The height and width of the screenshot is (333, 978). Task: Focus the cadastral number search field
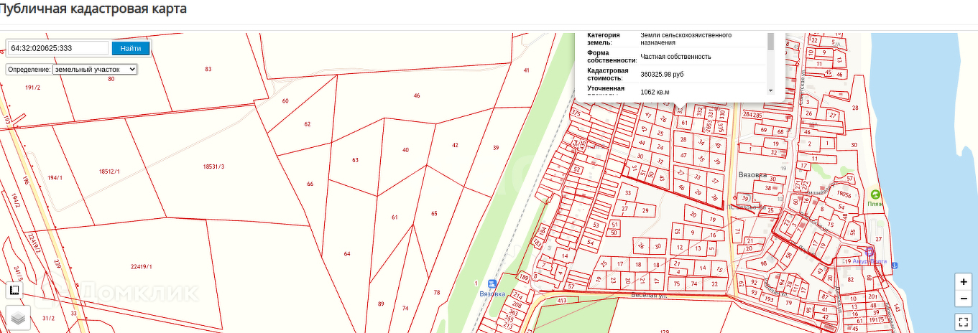pyautogui.click(x=58, y=48)
